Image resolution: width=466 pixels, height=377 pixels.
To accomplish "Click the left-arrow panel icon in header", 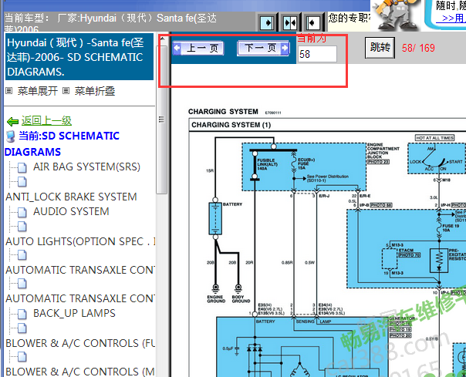I will point(313,22).
